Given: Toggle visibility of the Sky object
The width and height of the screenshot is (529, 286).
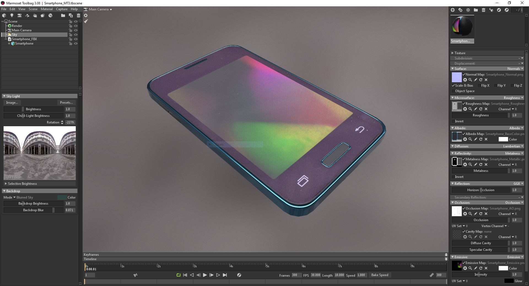Looking at the screenshot, I should 76,35.
